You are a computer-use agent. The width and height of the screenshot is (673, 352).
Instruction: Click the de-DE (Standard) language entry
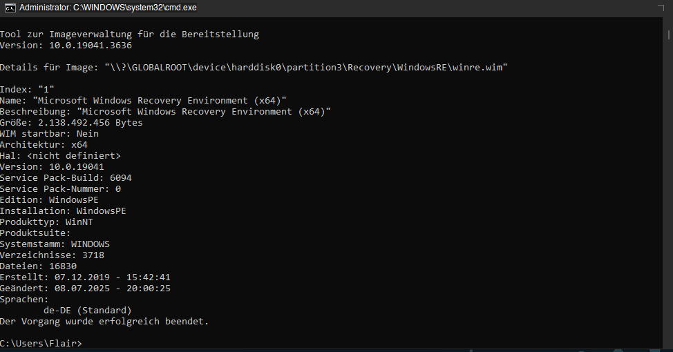[88, 311]
